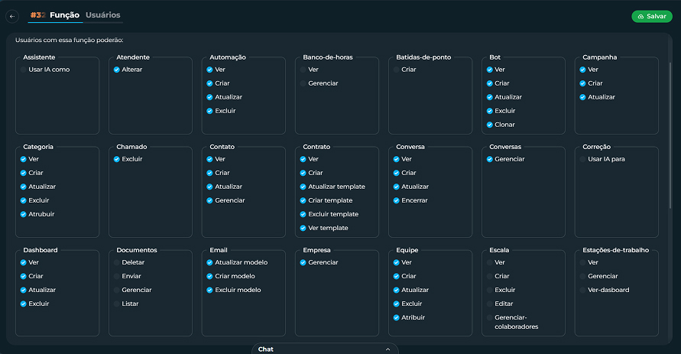Toggle Campanha Atualizar checkbox
Viewport: 681px width, 354px height.
[x=583, y=97]
